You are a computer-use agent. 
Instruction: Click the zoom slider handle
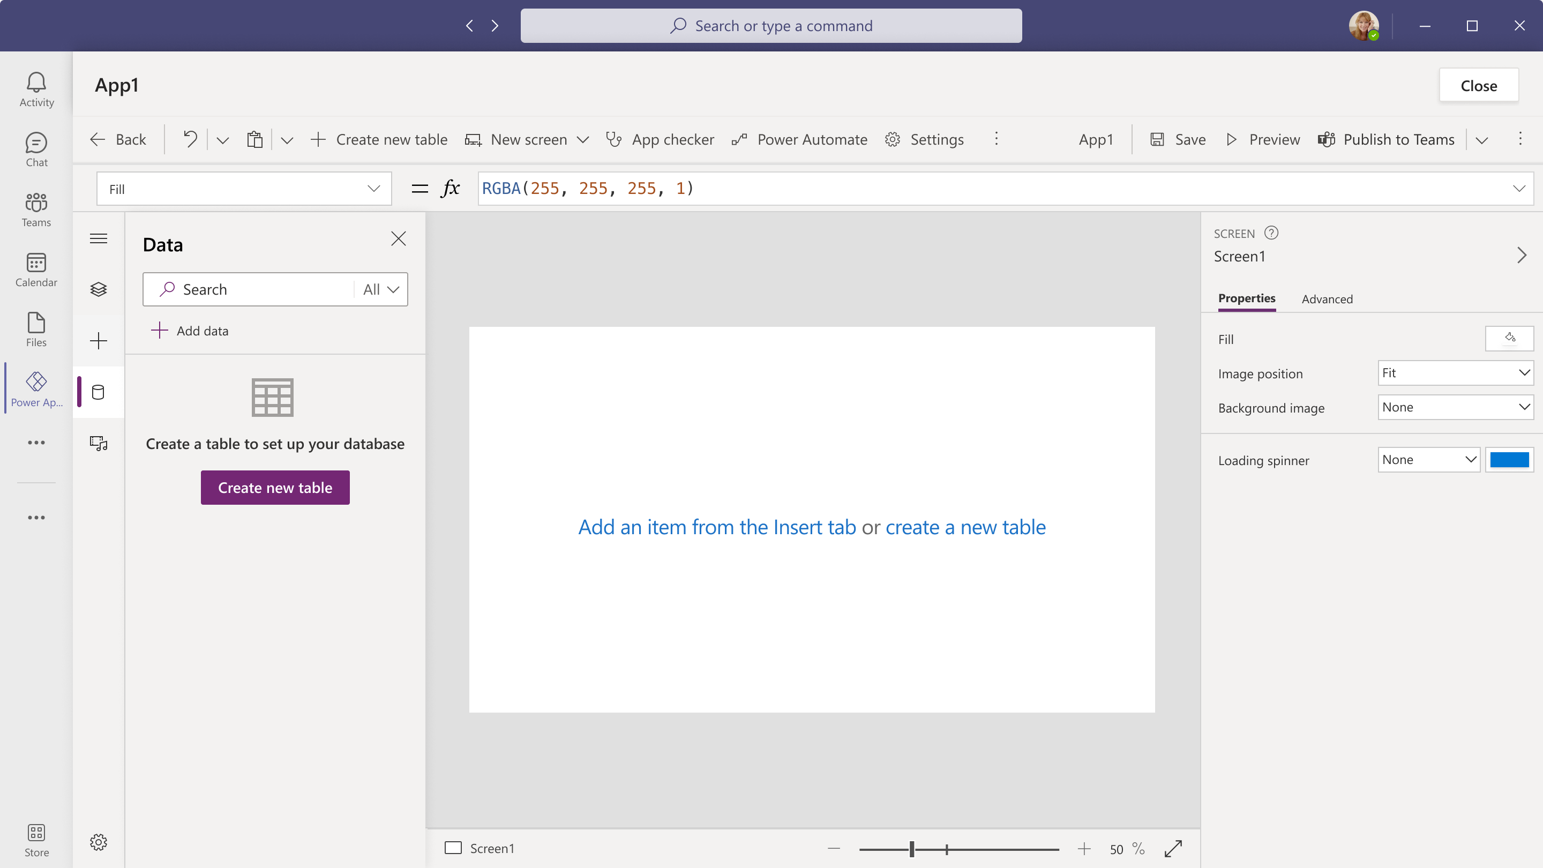pyautogui.click(x=912, y=849)
